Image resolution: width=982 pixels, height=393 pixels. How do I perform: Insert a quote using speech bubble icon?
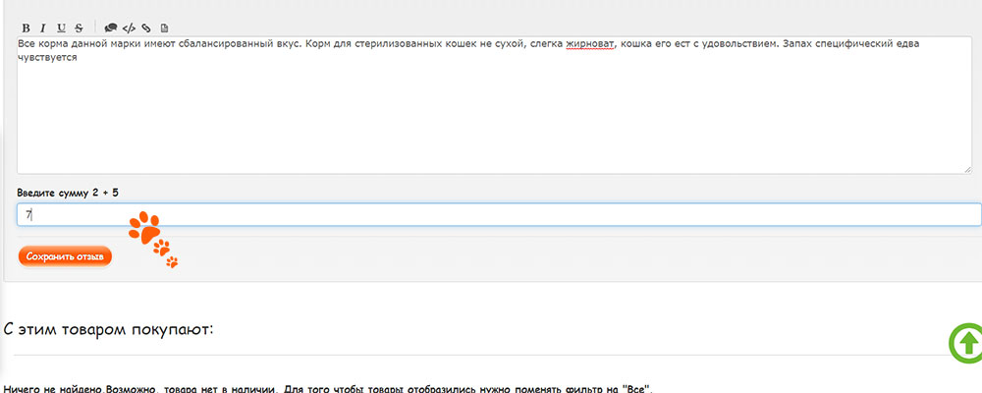[x=110, y=28]
